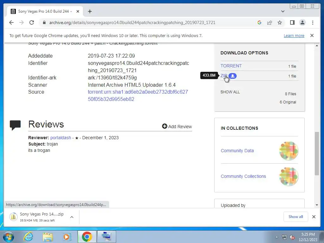Click the muted volume tray icon

(292, 237)
